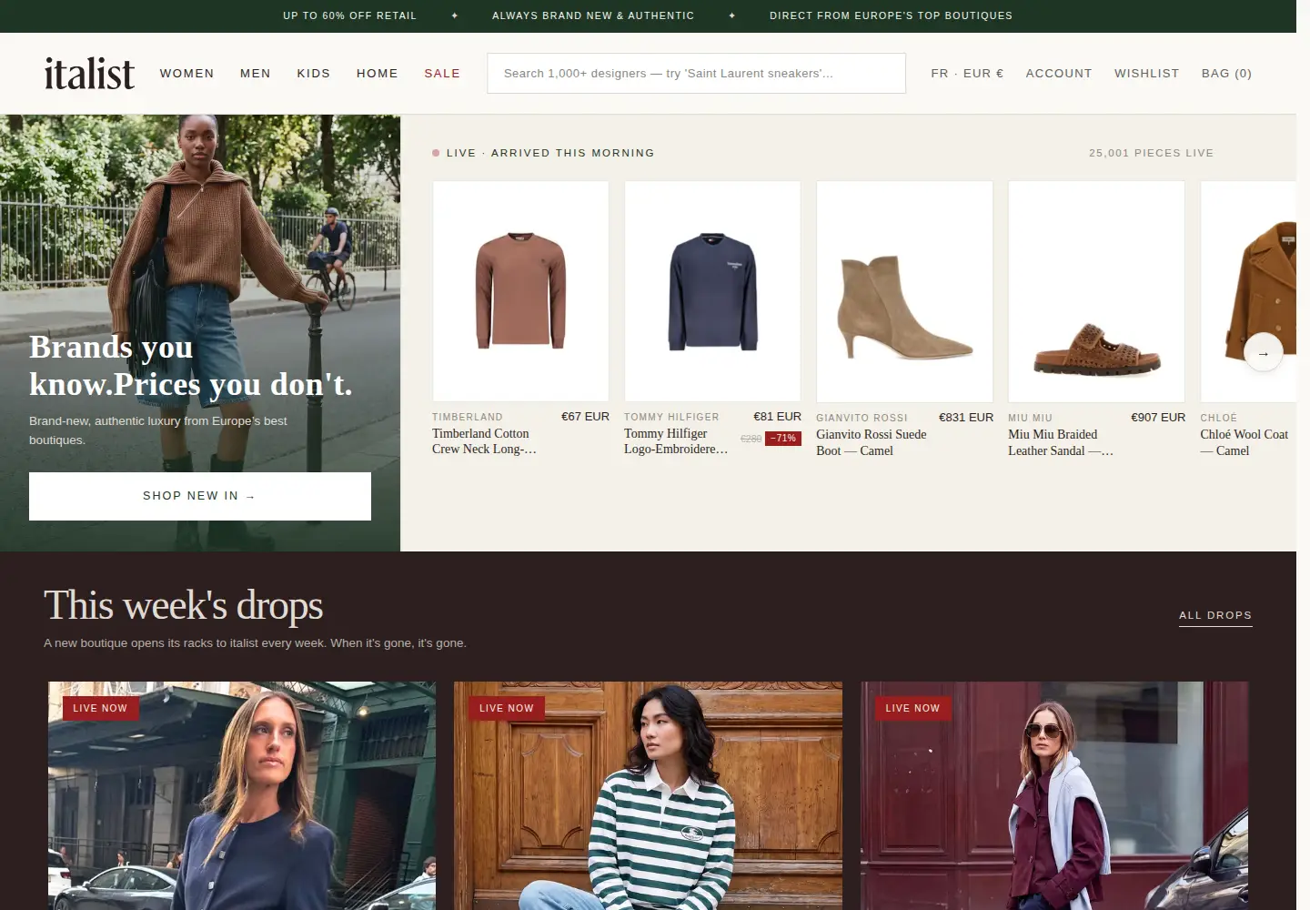This screenshot has width=1310, height=910.
Task: Open the drop card with navy sweater woman
Action: (242, 796)
